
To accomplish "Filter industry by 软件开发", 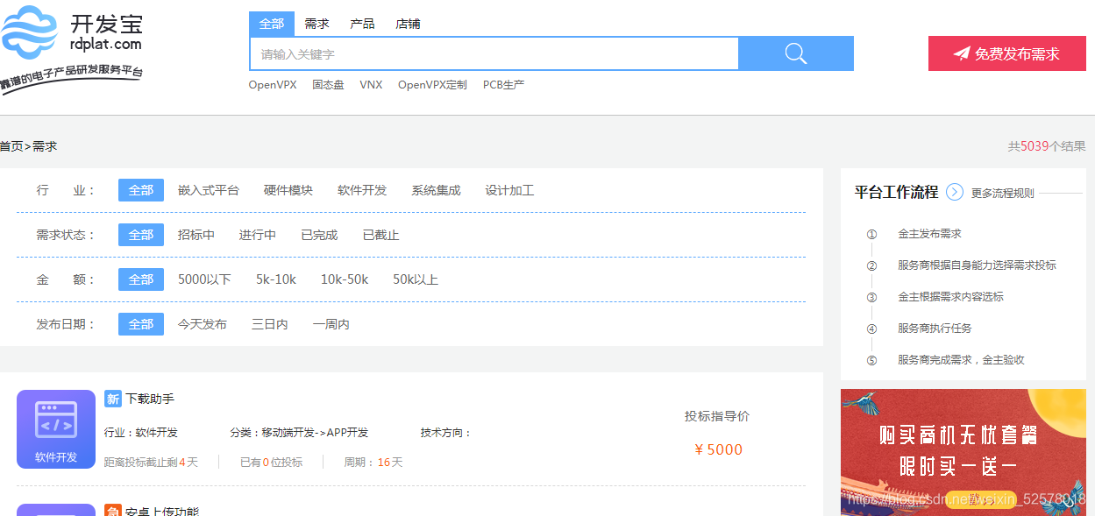I will coord(362,190).
